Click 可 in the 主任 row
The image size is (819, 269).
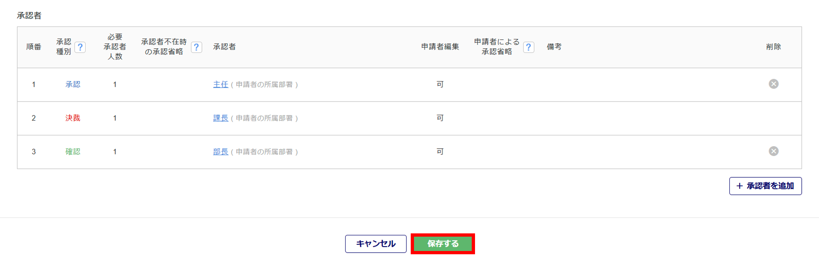(440, 84)
